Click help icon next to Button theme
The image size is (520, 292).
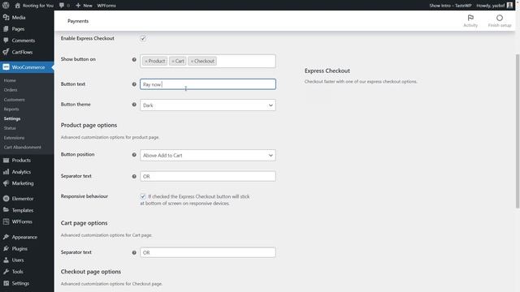134,105
